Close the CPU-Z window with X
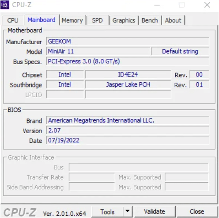Viewport: 219px width, 218px height. (x=207, y=5)
